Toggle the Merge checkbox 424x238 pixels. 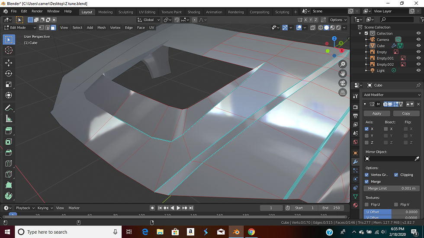(367, 181)
